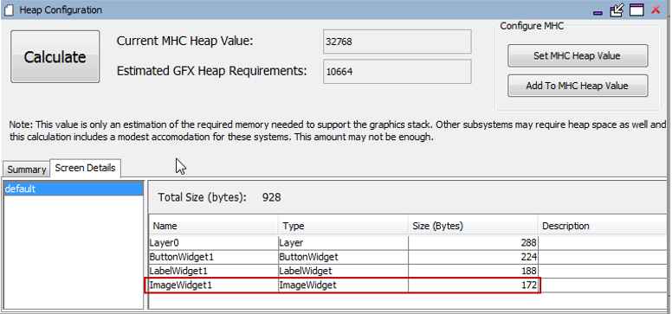Click the large Calculate button
The width and height of the screenshot is (672, 314).
(x=55, y=56)
